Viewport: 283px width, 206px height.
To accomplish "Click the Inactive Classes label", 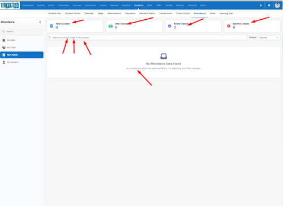I will (x=241, y=24).
